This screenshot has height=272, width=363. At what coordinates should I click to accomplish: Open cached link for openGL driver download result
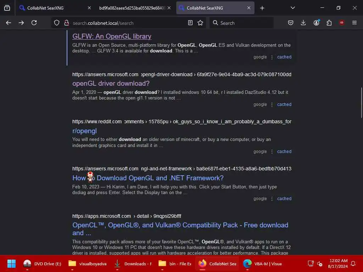click(284, 104)
